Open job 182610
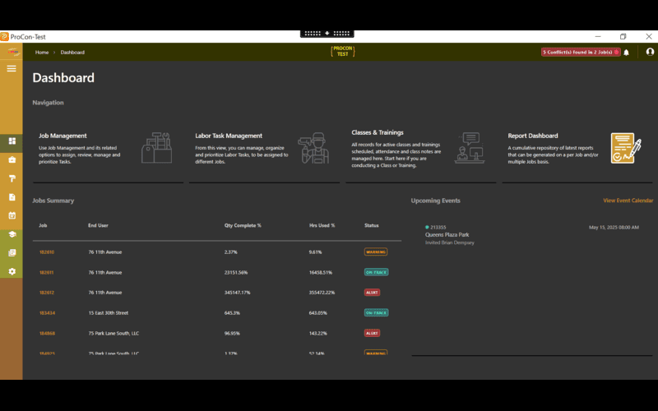The image size is (658, 411). click(47, 252)
